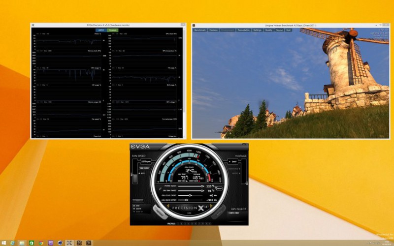This screenshot has height=246, width=394.
Task: Click the link icon beside the Power Target slider
Action: (x=160, y=188)
